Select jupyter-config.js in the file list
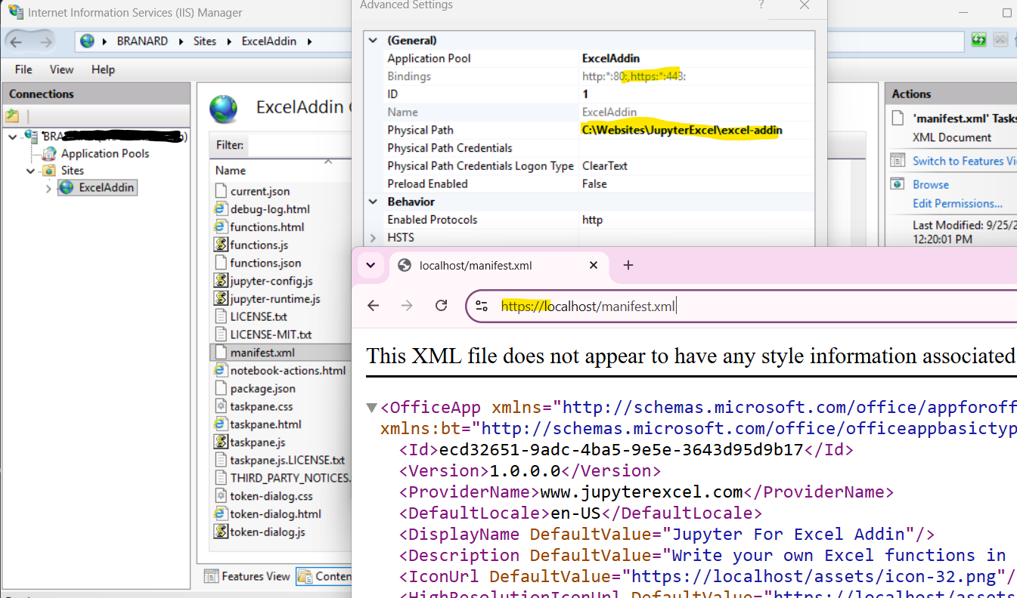Screen dimensions: 1017x598 [271, 281]
